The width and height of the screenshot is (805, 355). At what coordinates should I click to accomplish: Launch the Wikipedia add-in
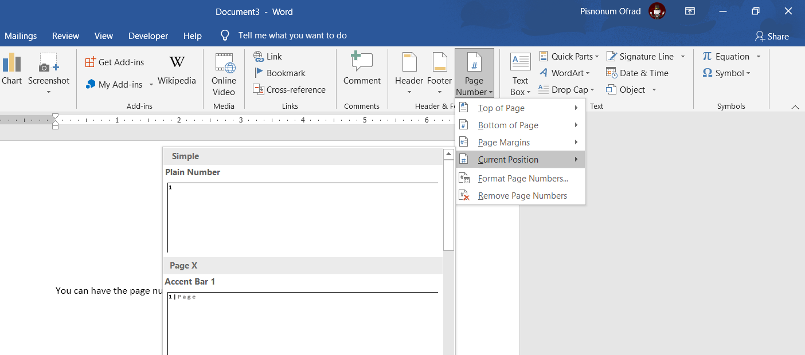click(177, 70)
